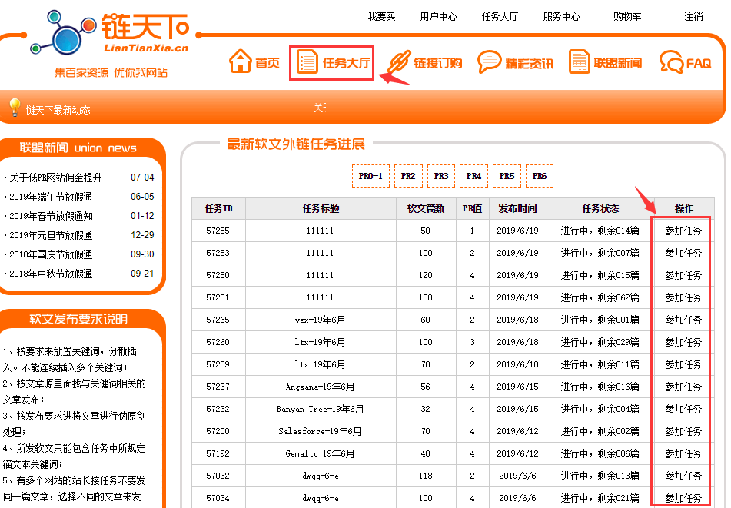The image size is (731, 508).
Task: Click 参加任务 for task 57232
Action: [683, 409]
